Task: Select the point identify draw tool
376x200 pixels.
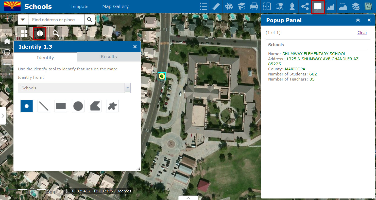Action: 27,106
